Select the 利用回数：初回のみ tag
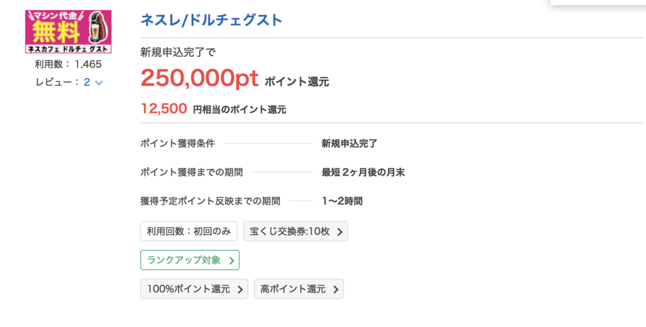 189,231
